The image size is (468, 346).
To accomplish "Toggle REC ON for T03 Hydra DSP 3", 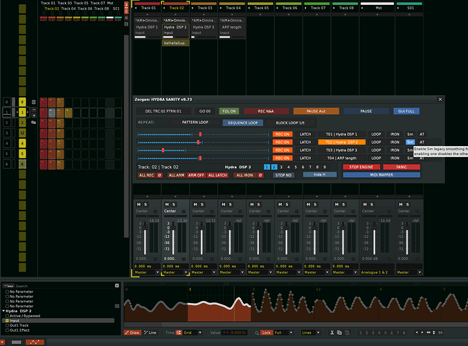I will pyautogui.click(x=282, y=150).
